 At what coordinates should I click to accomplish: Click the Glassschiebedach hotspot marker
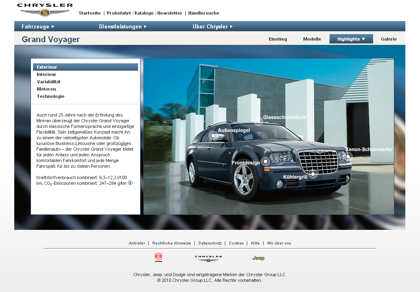tap(258, 121)
